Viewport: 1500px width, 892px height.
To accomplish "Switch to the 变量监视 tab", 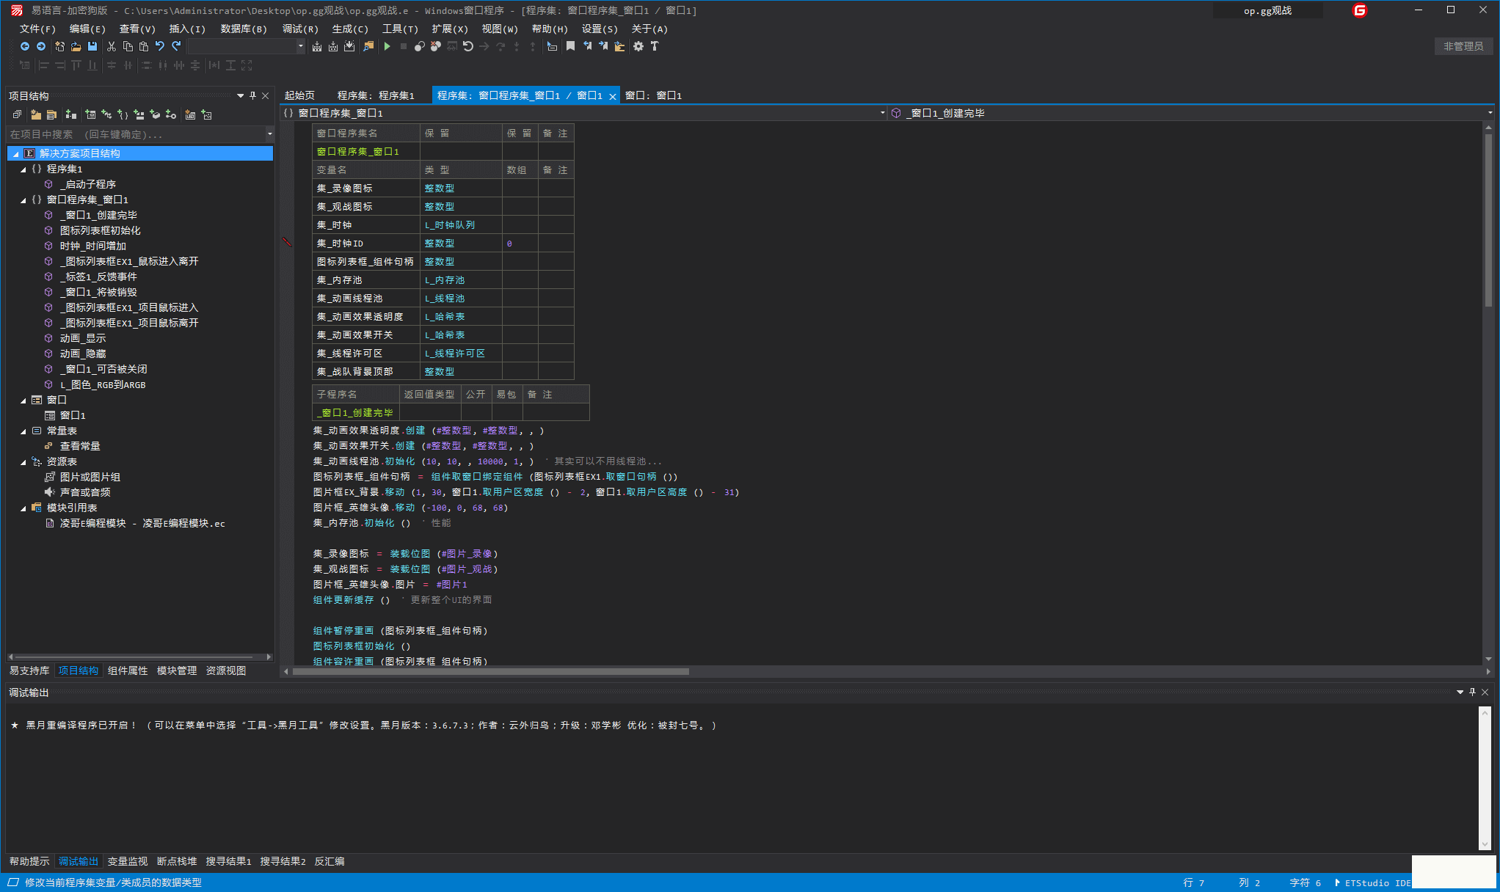I will pos(128,861).
